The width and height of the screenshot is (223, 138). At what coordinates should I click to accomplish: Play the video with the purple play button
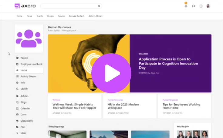tap(111, 73)
